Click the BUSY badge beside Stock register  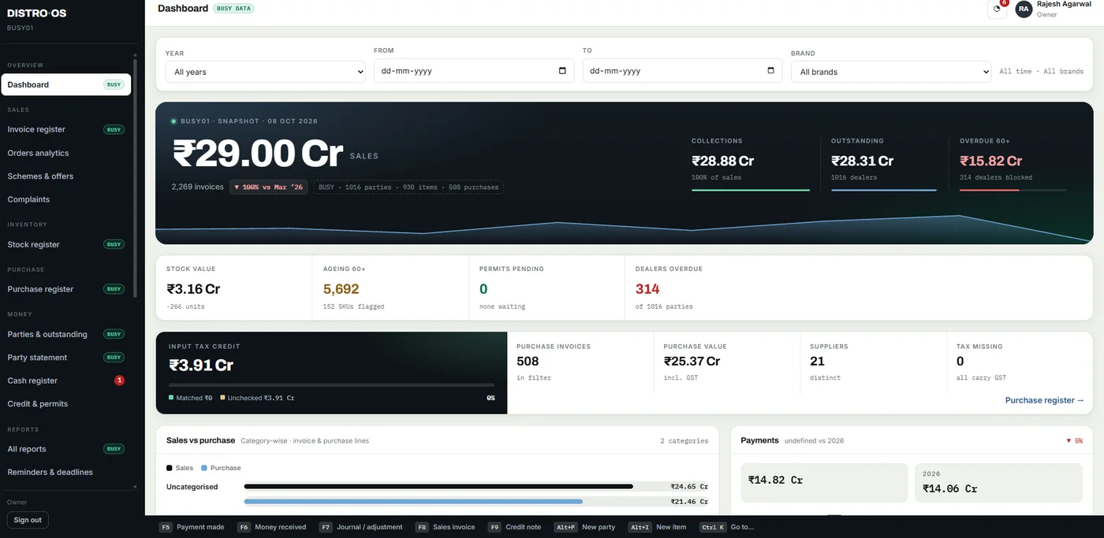[x=114, y=244]
